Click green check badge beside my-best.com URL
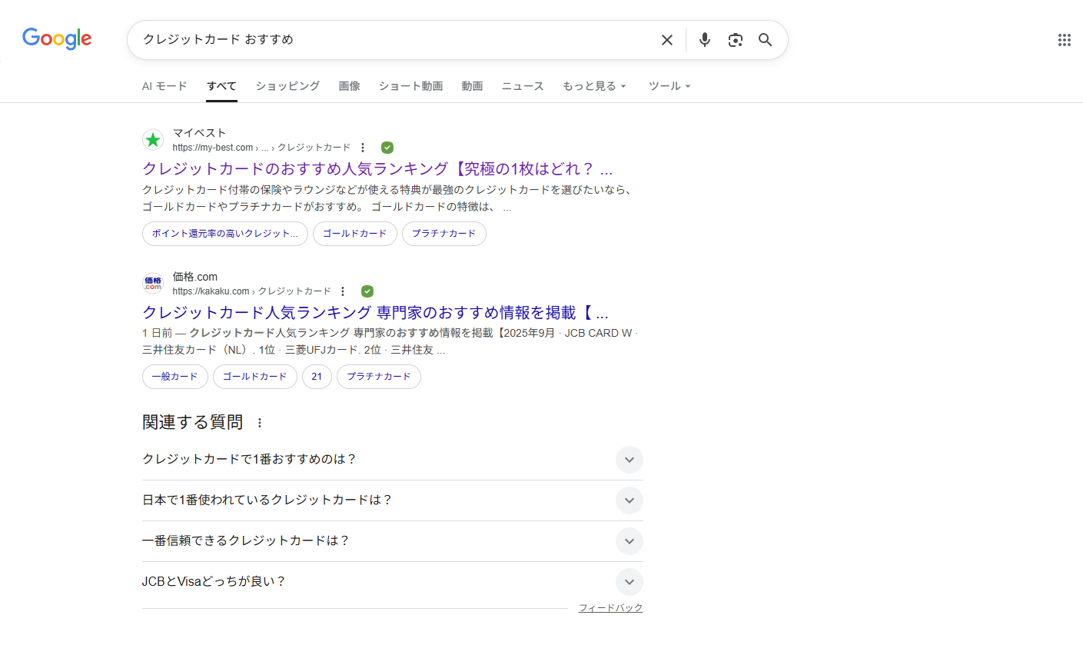This screenshot has width=1083, height=645. coord(387,148)
